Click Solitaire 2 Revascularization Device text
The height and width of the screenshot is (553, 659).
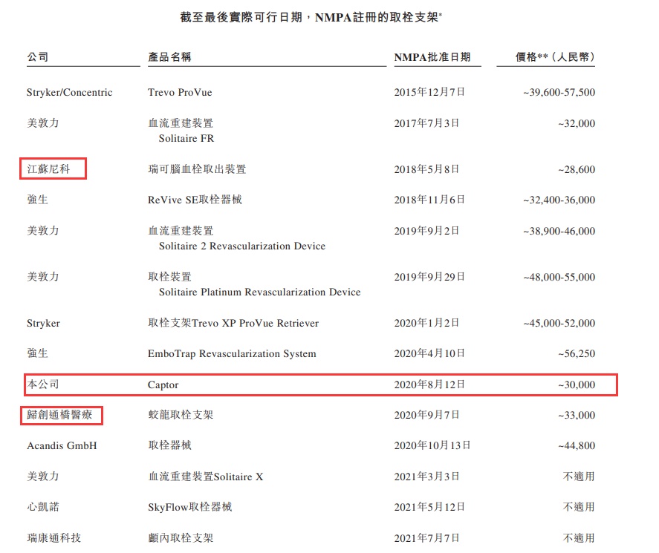pyautogui.click(x=242, y=246)
